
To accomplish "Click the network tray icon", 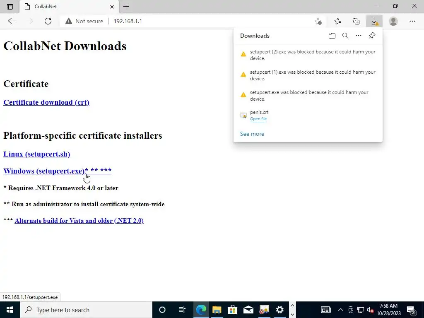I will click(361, 310).
